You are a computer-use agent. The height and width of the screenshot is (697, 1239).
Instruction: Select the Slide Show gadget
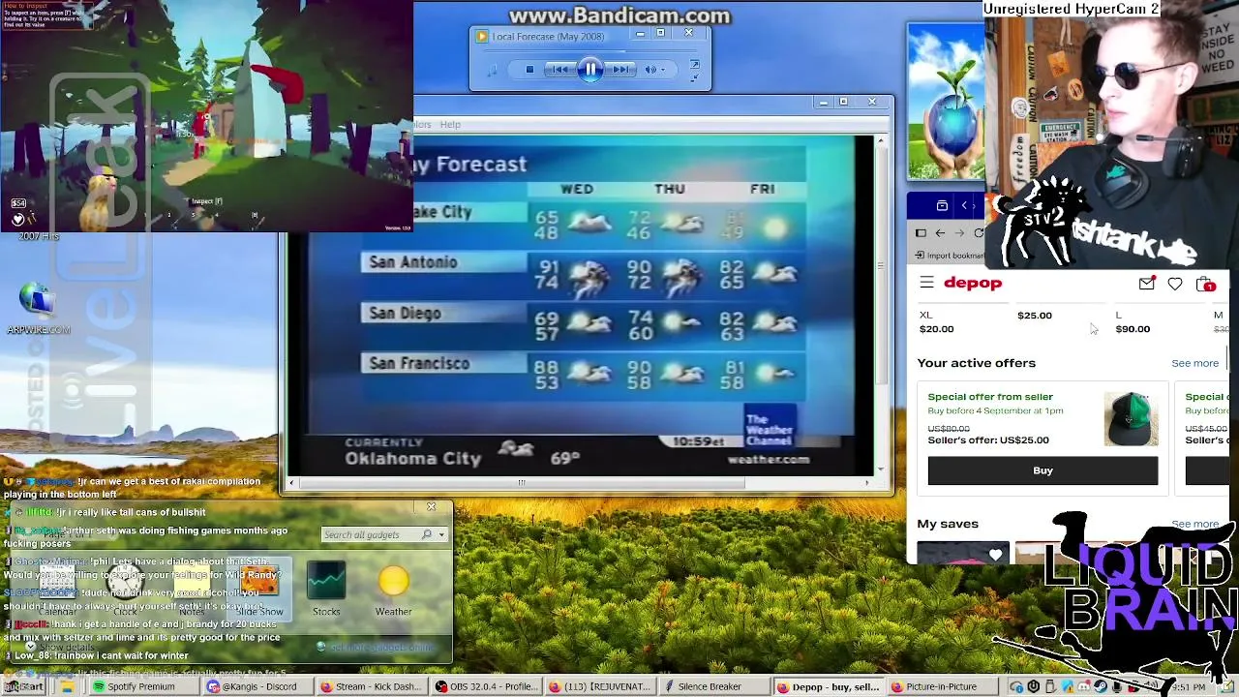(x=259, y=589)
